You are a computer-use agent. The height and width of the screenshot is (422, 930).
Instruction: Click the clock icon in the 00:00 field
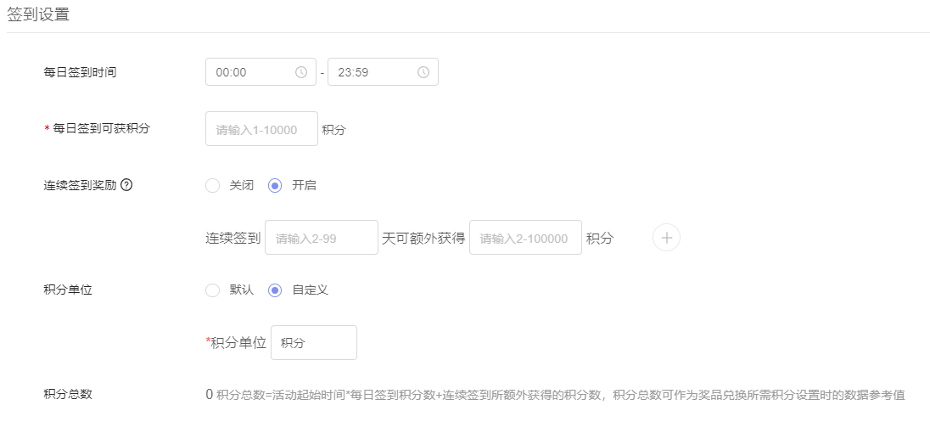(301, 72)
